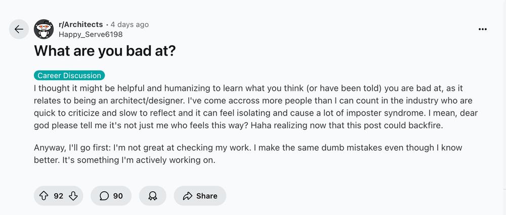Click the 'actively working on' closing sentence
The height and width of the screenshot is (215, 506).
pos(139,160)
